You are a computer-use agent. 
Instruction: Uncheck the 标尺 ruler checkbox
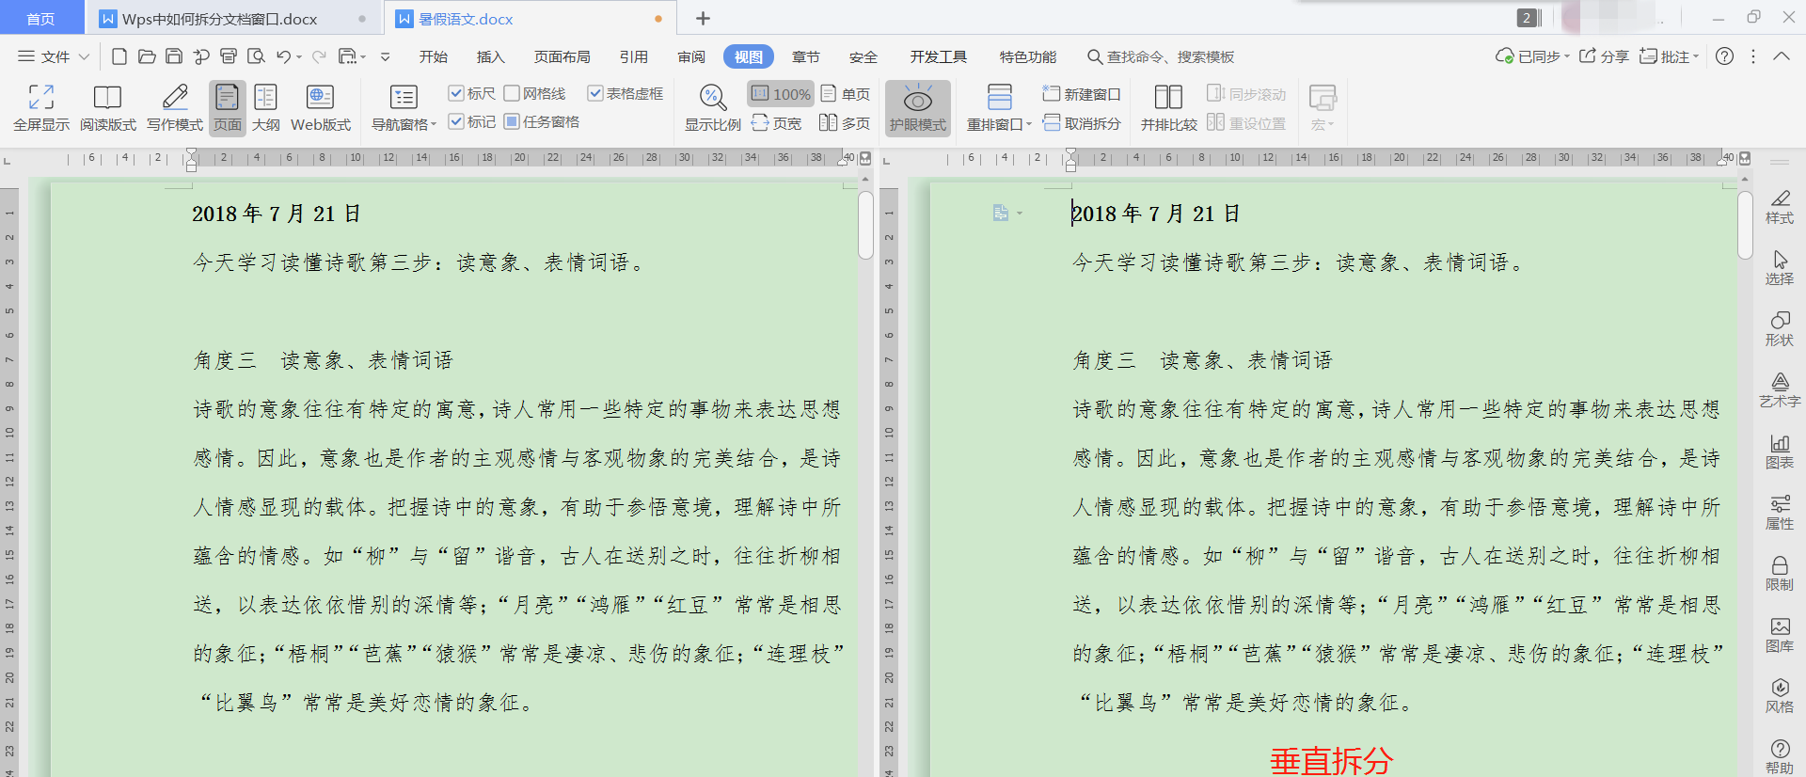[x=456, y=93]
